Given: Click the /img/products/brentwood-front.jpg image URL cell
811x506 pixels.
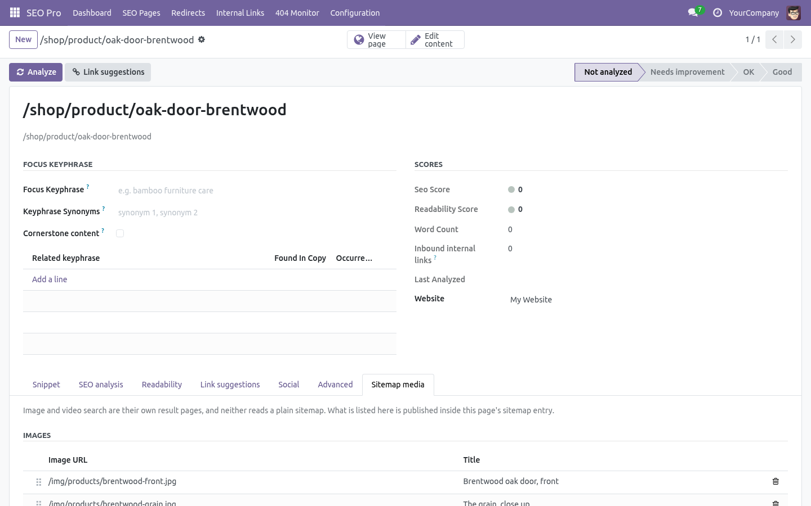Looking at the screenshot, I should click(252, 481).
